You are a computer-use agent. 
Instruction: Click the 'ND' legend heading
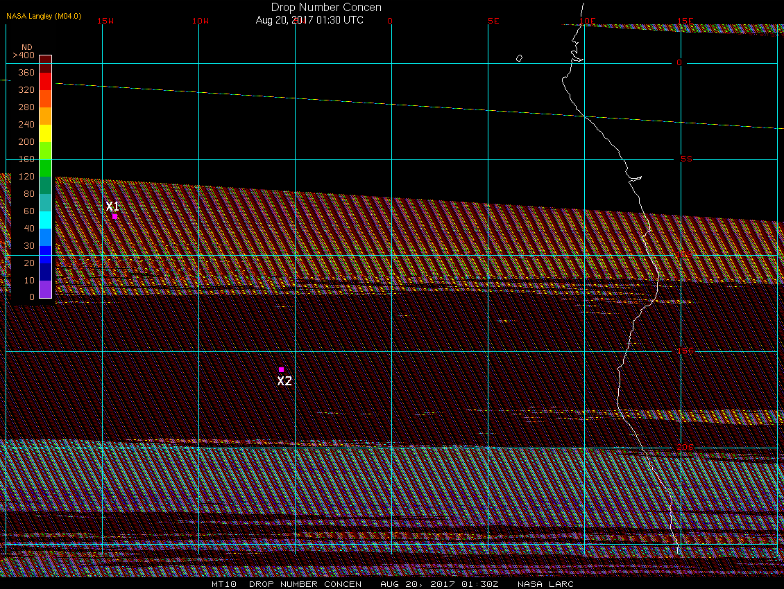pyautogui.click(x=26, y=47)
